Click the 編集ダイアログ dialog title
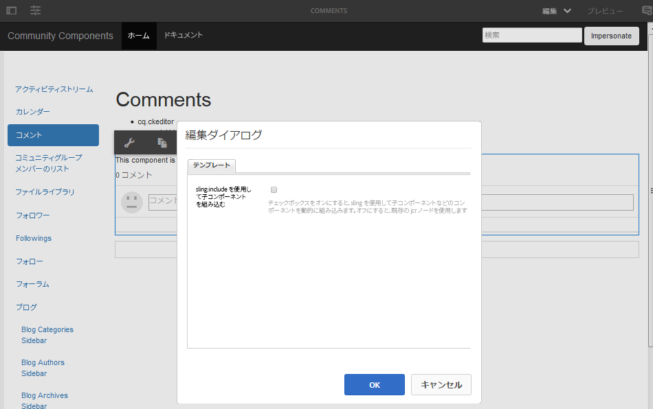 [223, 135]
